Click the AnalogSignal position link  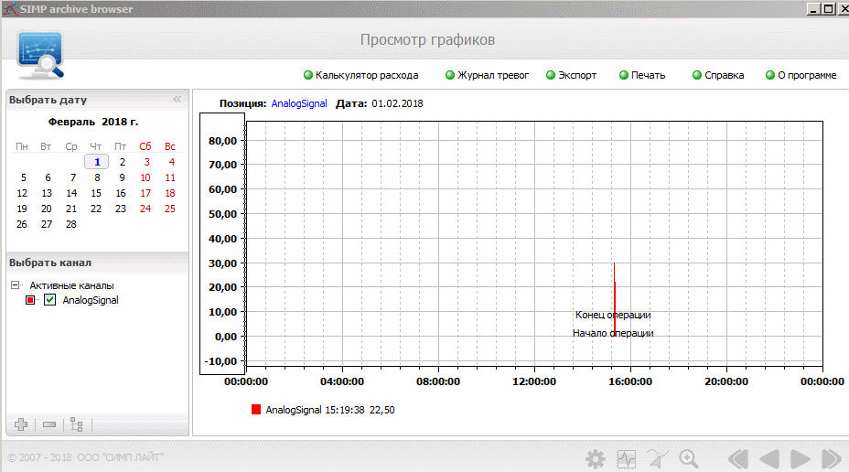tap(299, 103)
